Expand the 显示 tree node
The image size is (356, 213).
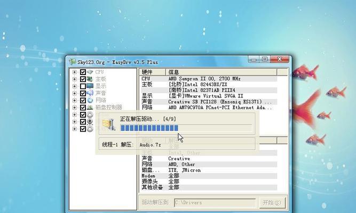pyautogui.click(x=75, y=86)
